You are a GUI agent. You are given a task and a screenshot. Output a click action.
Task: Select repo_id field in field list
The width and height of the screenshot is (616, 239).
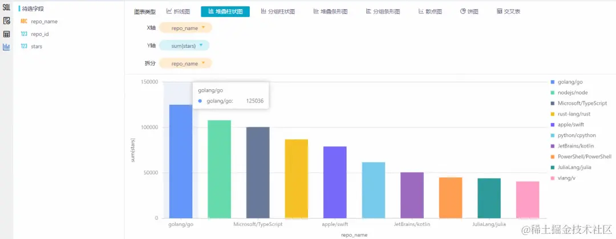pyautogui.click(x=40, y=34)
